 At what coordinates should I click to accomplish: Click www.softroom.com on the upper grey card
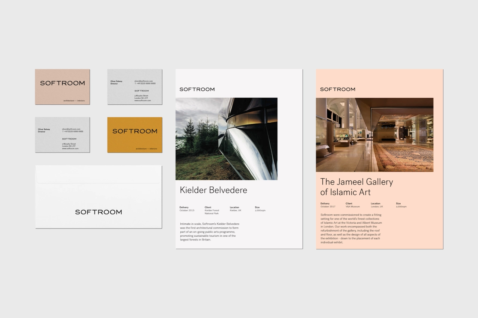[143, 100]
